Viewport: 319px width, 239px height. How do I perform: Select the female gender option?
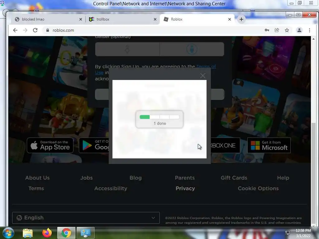(127, 49)
